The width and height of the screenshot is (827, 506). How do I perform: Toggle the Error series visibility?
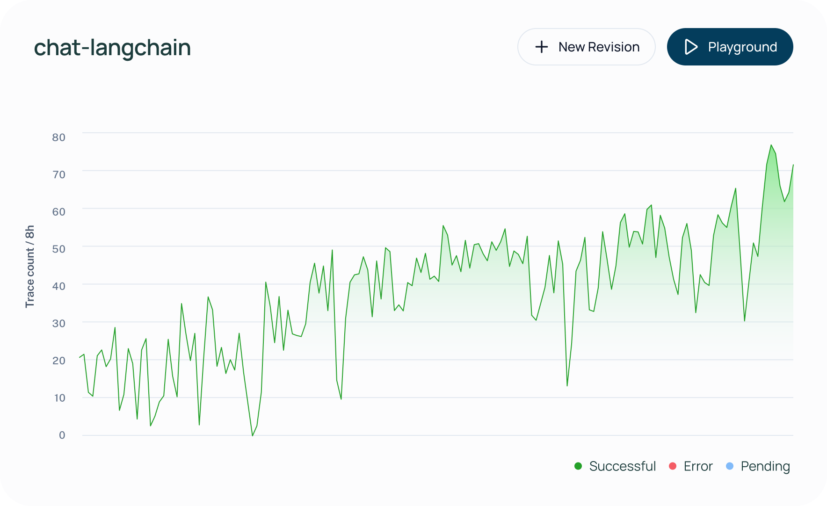click(697, 466)
